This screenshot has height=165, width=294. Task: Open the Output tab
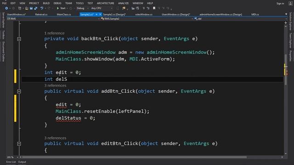pos(22,162)
